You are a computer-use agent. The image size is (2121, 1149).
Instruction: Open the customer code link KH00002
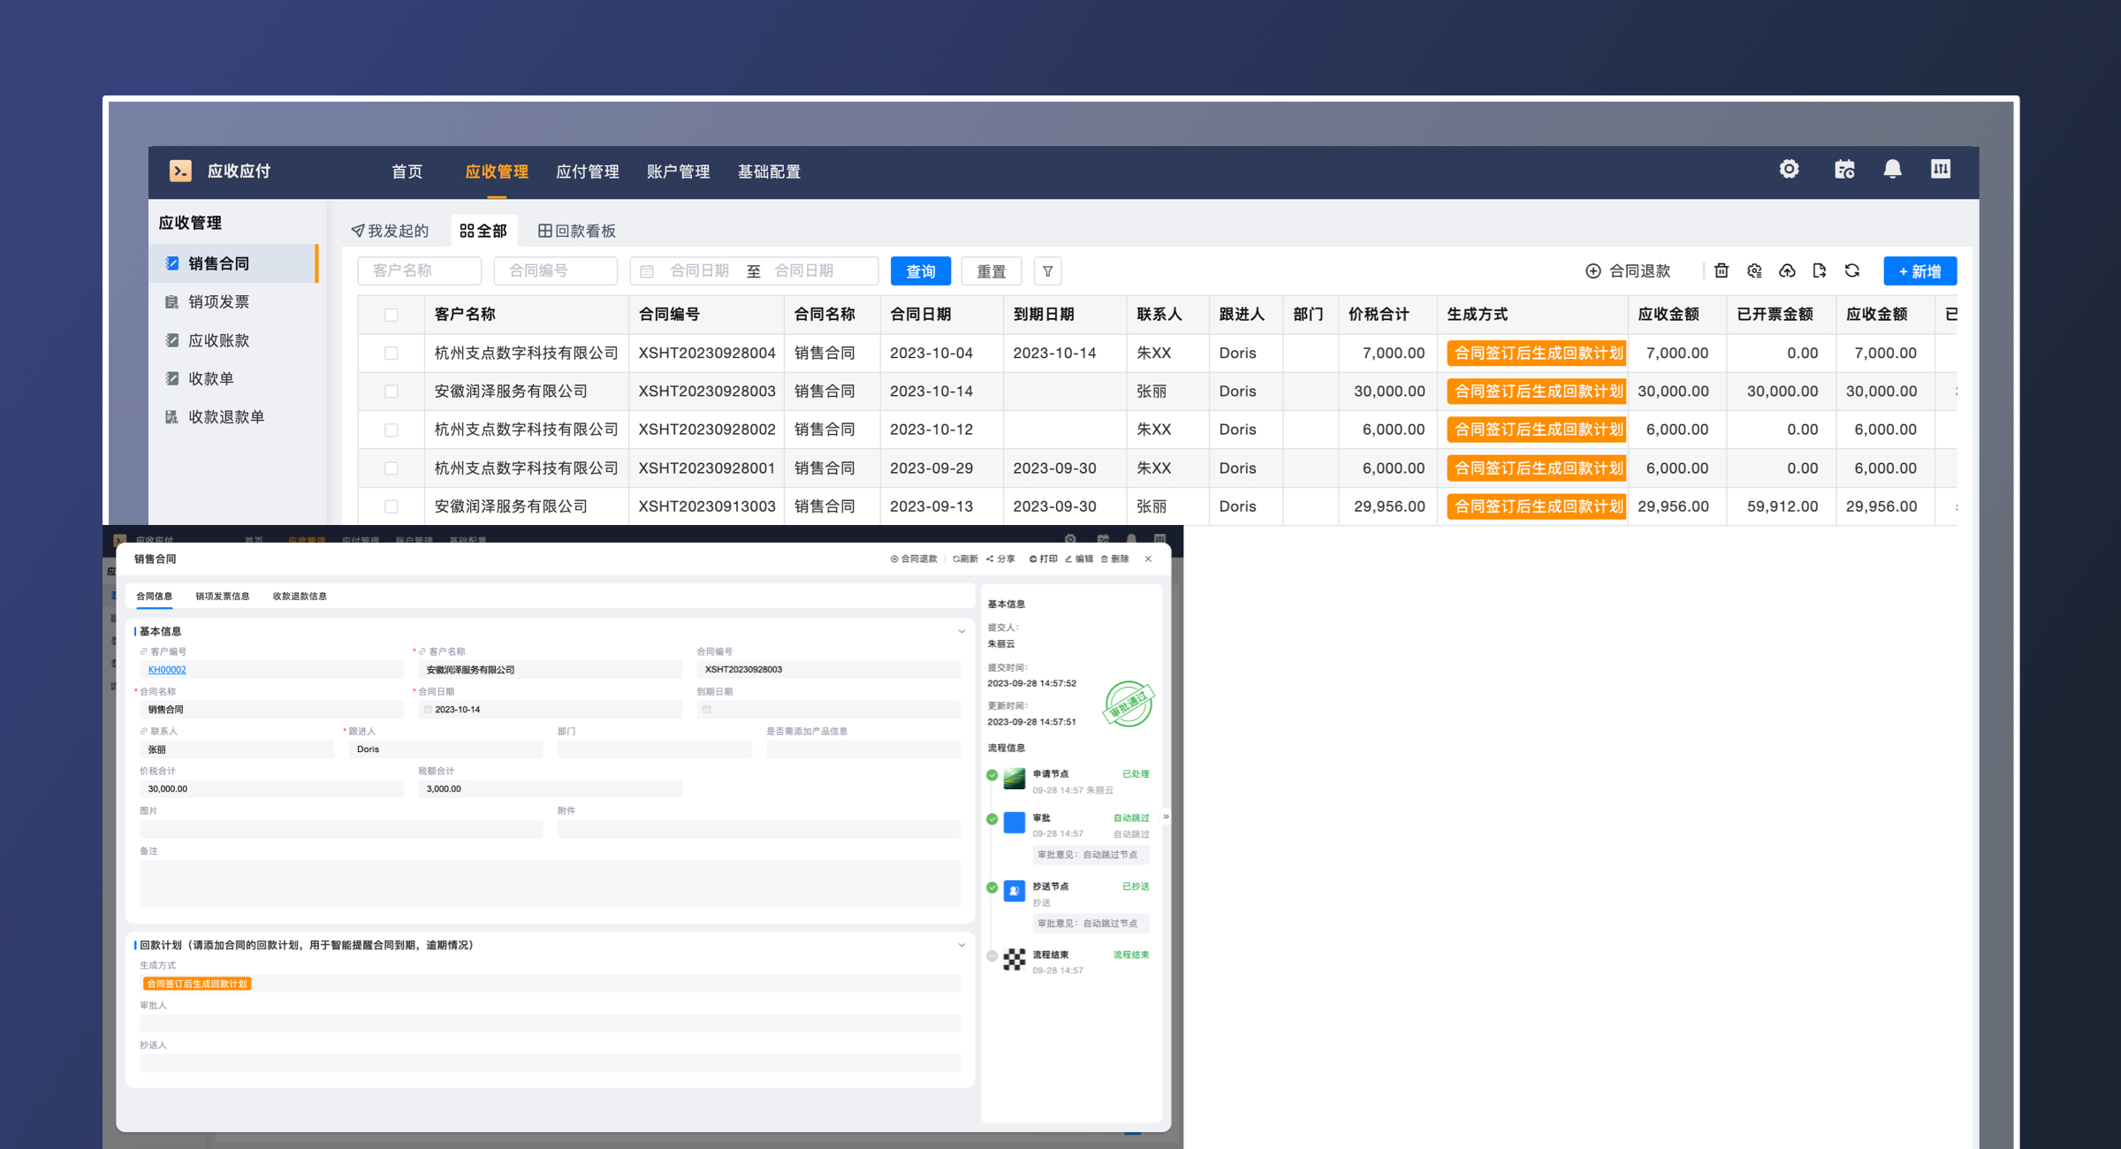(x=167, y=669)
